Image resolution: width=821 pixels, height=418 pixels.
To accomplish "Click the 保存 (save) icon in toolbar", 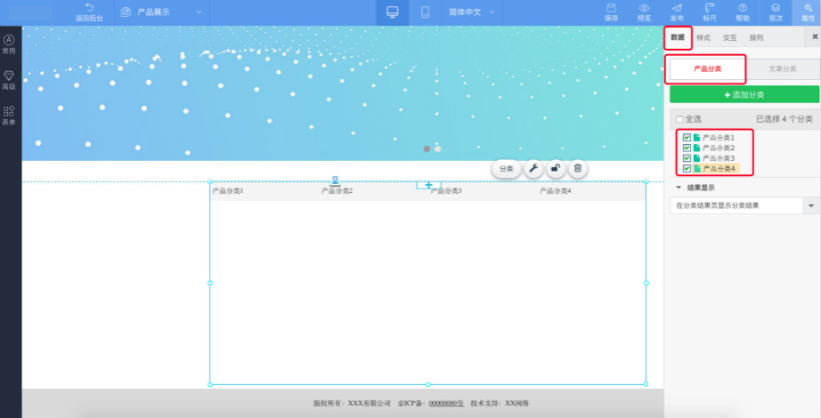I will [x=611, y=11].
